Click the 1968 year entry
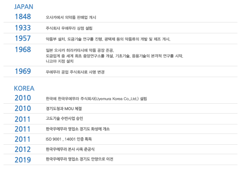241x185 pixels. click(23, 49)
